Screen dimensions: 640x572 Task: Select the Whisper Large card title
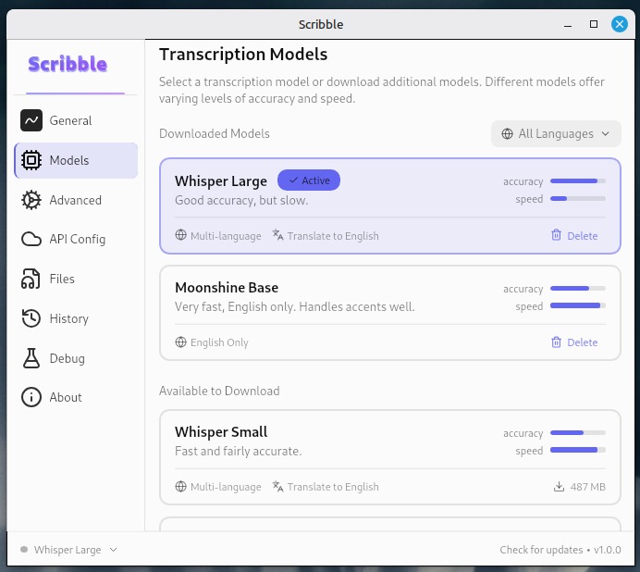tap(221, 181)
